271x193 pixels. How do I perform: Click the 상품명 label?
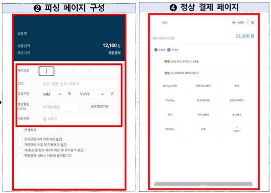(x=22, y=34)
